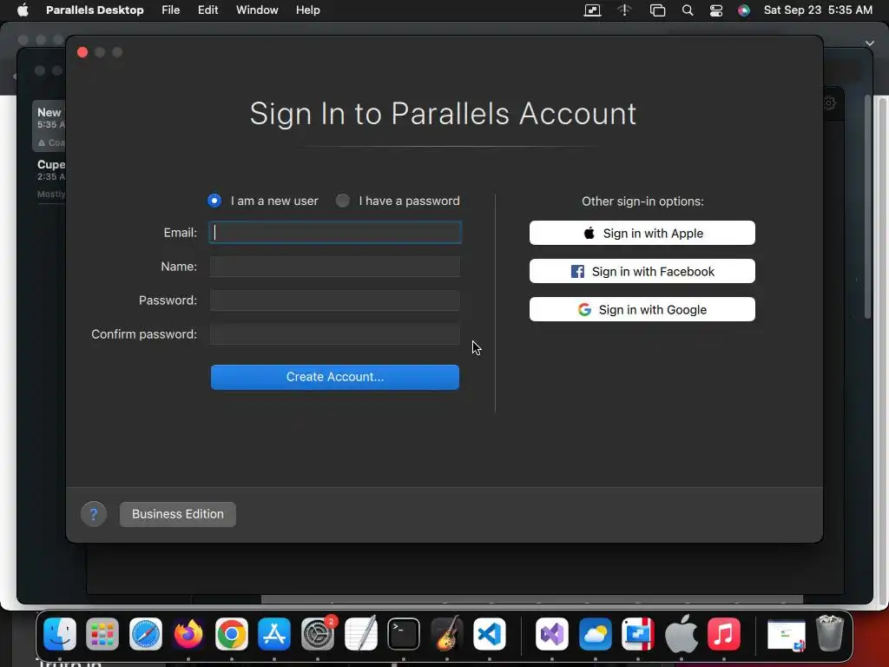
Task: Click the Create Account button
Action: (335, 377)
